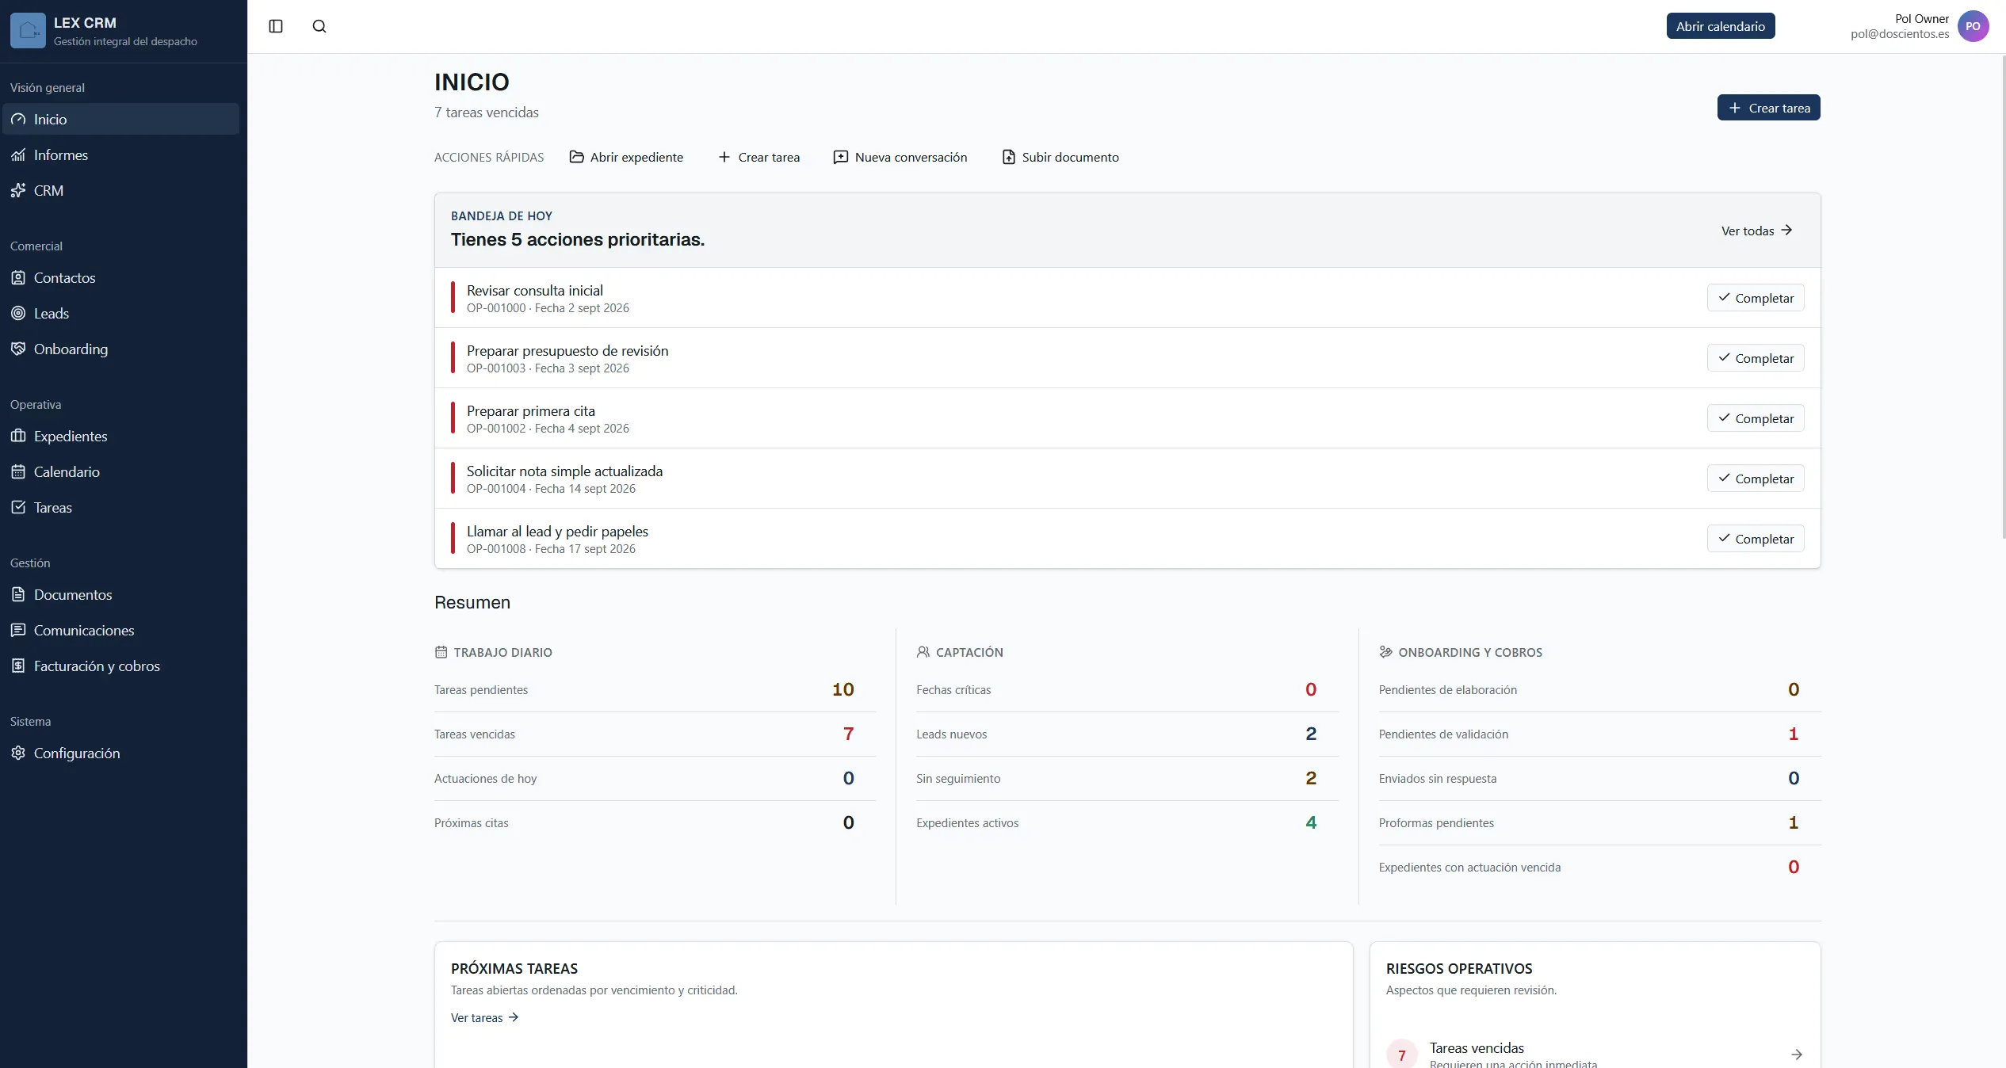Open Expedientes in sidebar

[x=120, y=436]
